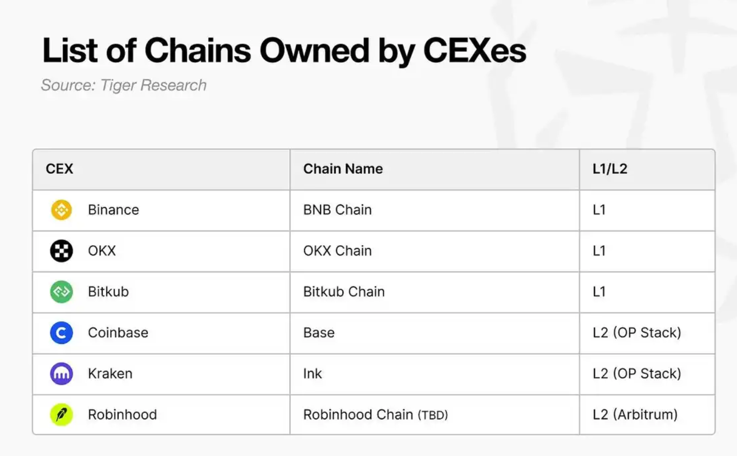The height and width of the screenshot is (456, 737).
Task: Select the L1/L2 column header
Action: click(x=610, y=169)
